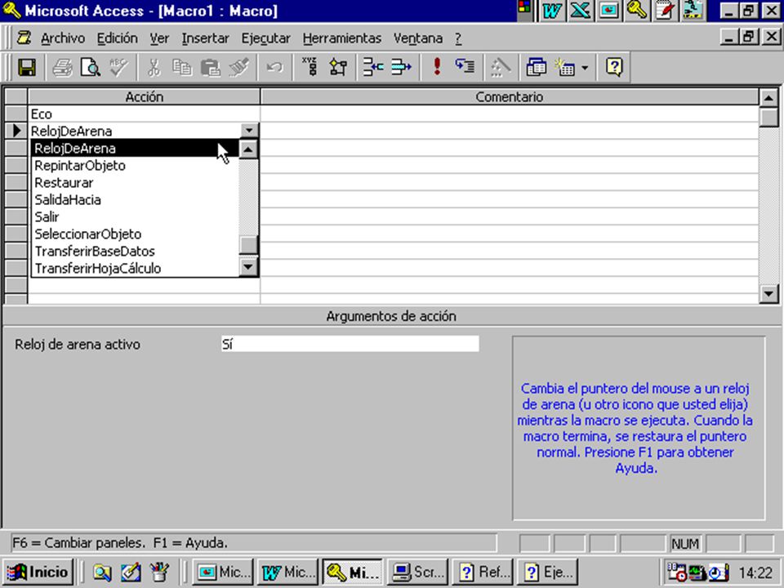Choose TransferirBaseDatos from the action list
The image size is (784, 588).
135,251
